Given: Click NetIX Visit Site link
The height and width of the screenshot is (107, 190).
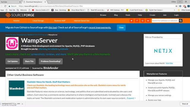Looking at the screenshot, I should [x=169, y=63].
